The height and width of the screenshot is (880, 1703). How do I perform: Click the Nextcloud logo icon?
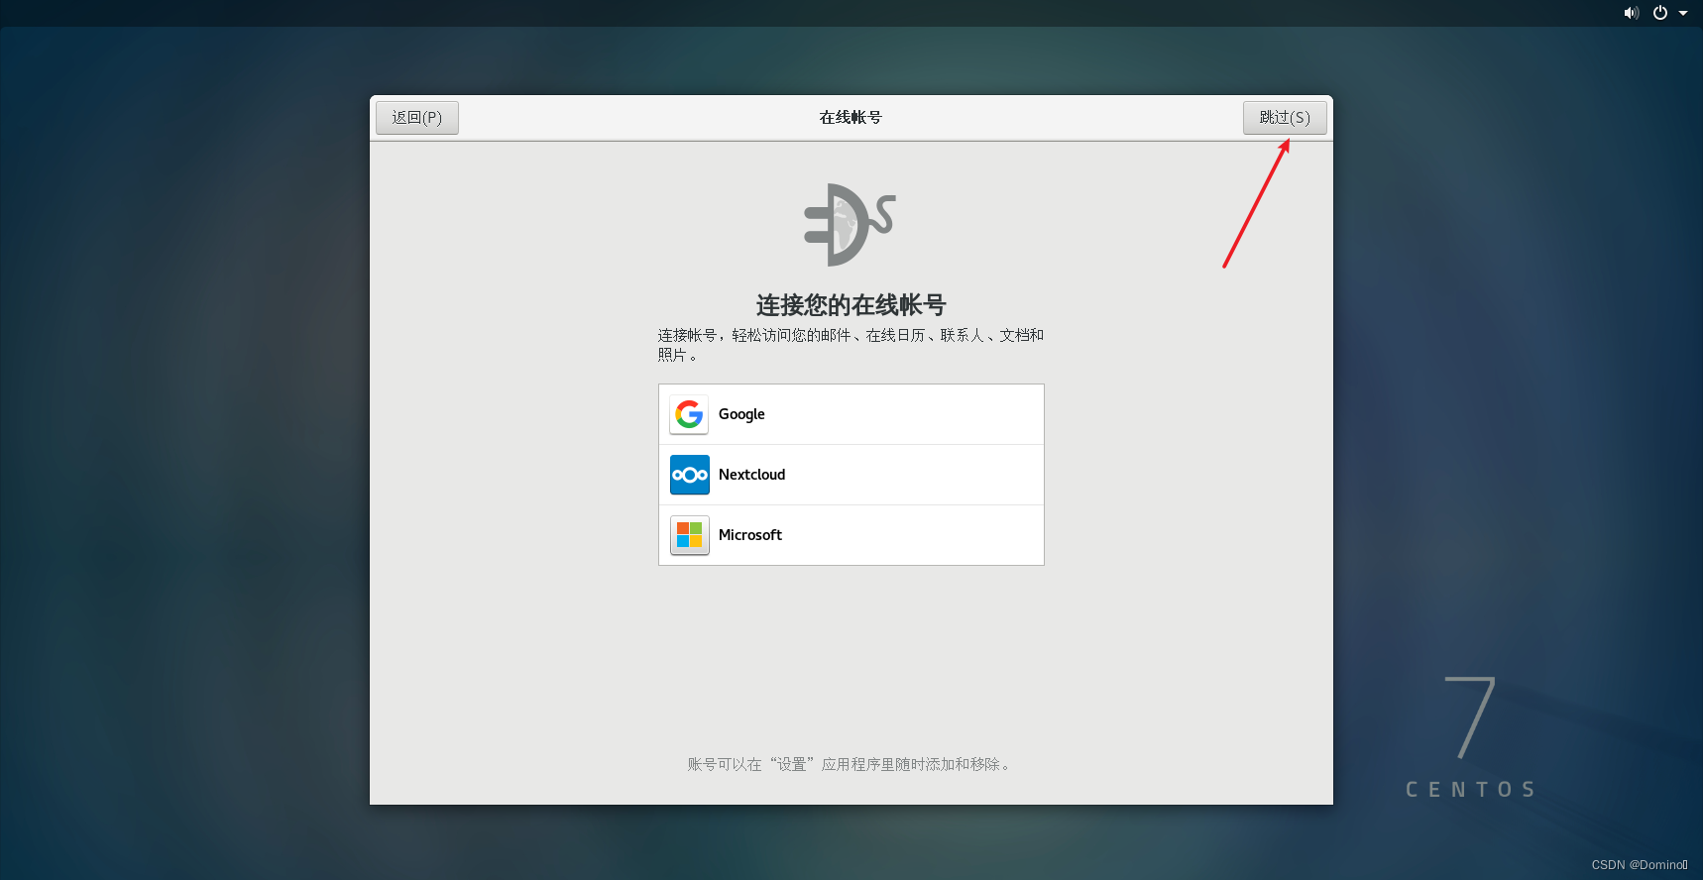point(689,475)
